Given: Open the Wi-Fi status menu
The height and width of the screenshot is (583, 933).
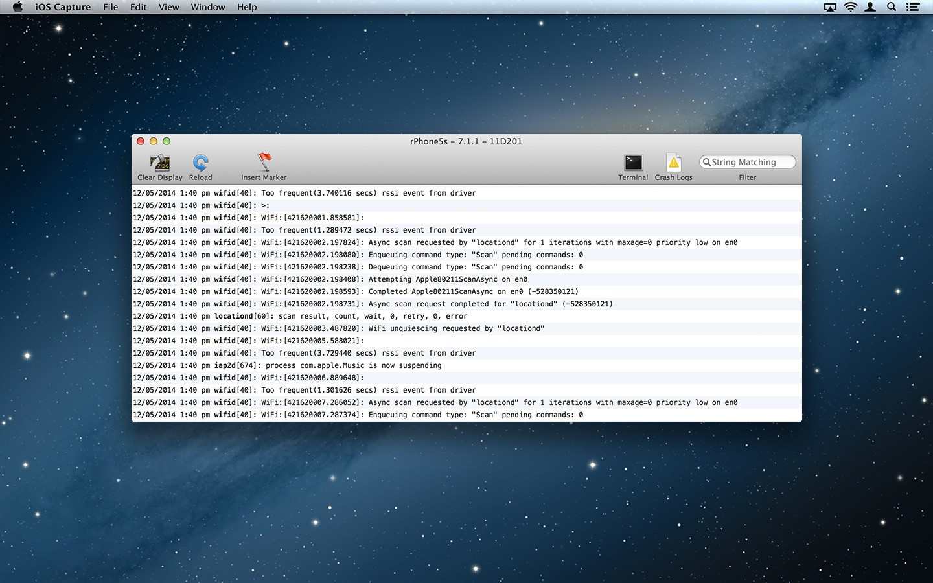Looking at the screenshot, I should coord(851,7).
